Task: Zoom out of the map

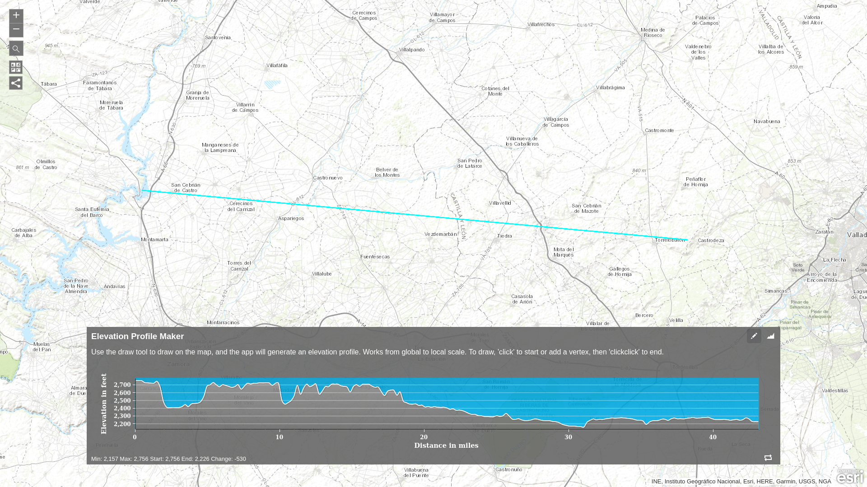Action: point(16,30)
